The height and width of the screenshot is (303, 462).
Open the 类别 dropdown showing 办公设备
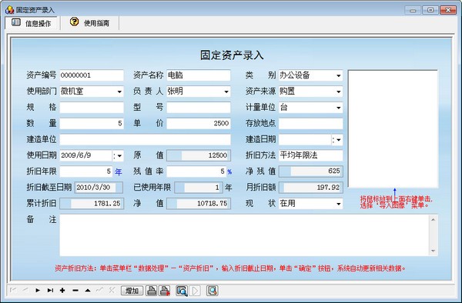(339, 75)
